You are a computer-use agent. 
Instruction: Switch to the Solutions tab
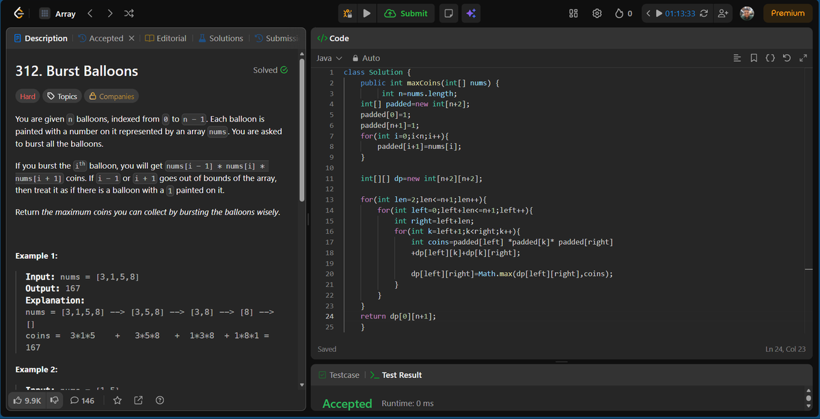tap(221, 38)
